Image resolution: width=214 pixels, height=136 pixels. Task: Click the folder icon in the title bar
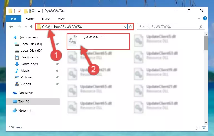click(x=10, y=11)
